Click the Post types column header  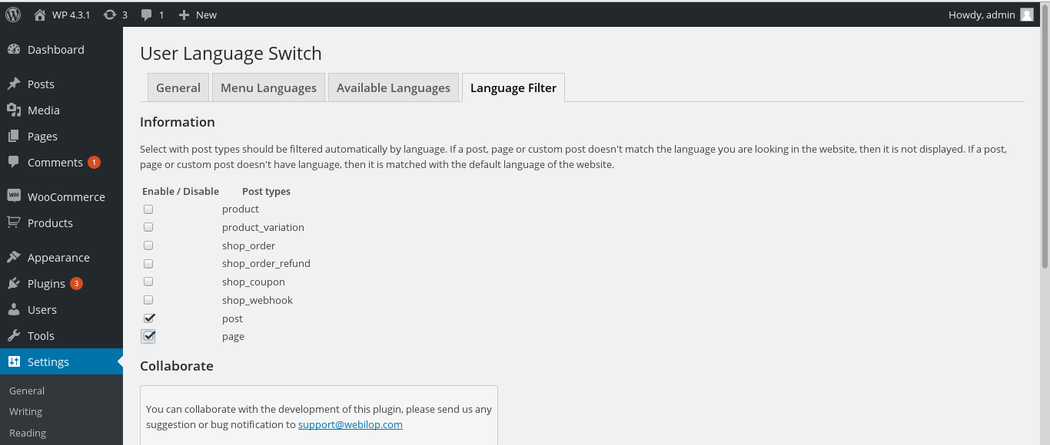tap(266, 191)
